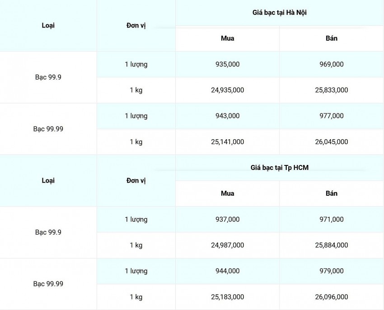Screen dimensions: 384x310
Task: Select the 25,183,000 price cell
Action: (x=228, y=297)
